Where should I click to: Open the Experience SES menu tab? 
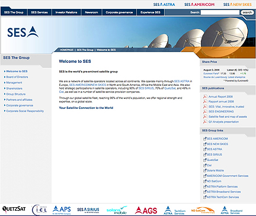[151, 12]
